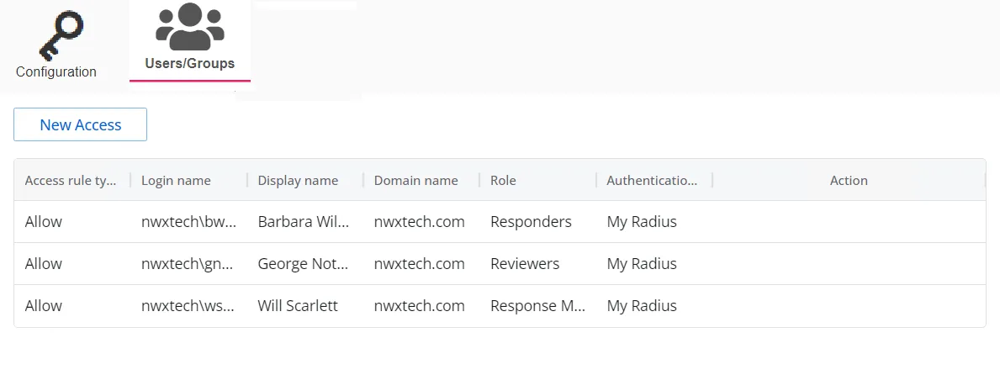This screenshot has height=375, width=1000.
Task: Sort by Role column header
Action: [x=503, y=181]
